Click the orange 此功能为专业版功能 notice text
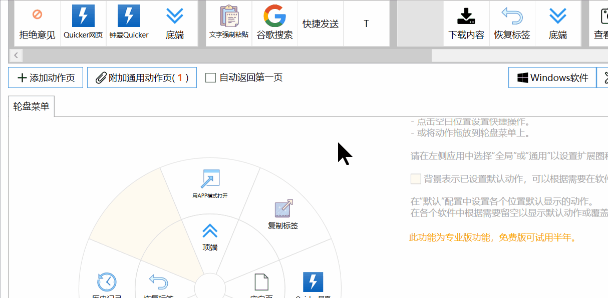608x298 pixels. coord(493,237)
